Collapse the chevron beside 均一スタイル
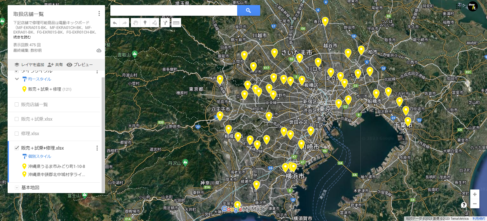487x221 pixels. click(17, 79)
